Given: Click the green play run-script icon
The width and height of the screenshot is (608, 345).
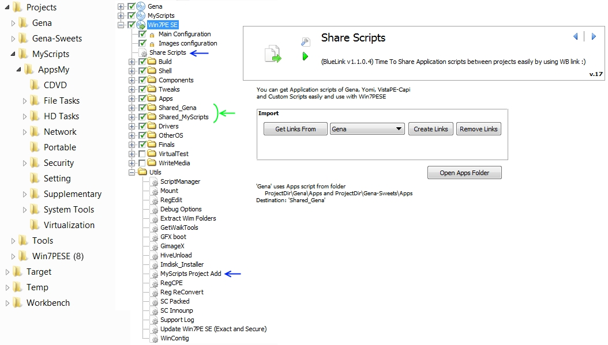Looking at the screenshot, I should point(306,56).
